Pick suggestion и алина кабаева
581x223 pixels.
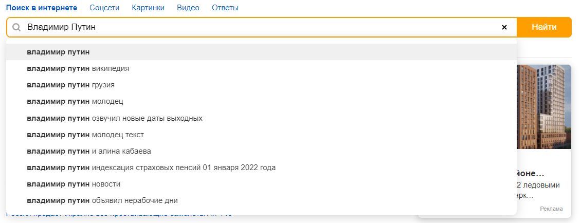[x=88, y=151]
